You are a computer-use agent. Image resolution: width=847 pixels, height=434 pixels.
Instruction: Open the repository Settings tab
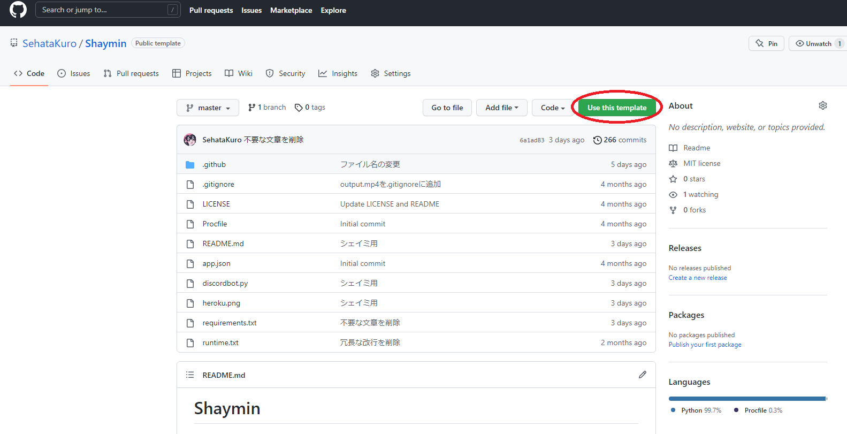391,73
